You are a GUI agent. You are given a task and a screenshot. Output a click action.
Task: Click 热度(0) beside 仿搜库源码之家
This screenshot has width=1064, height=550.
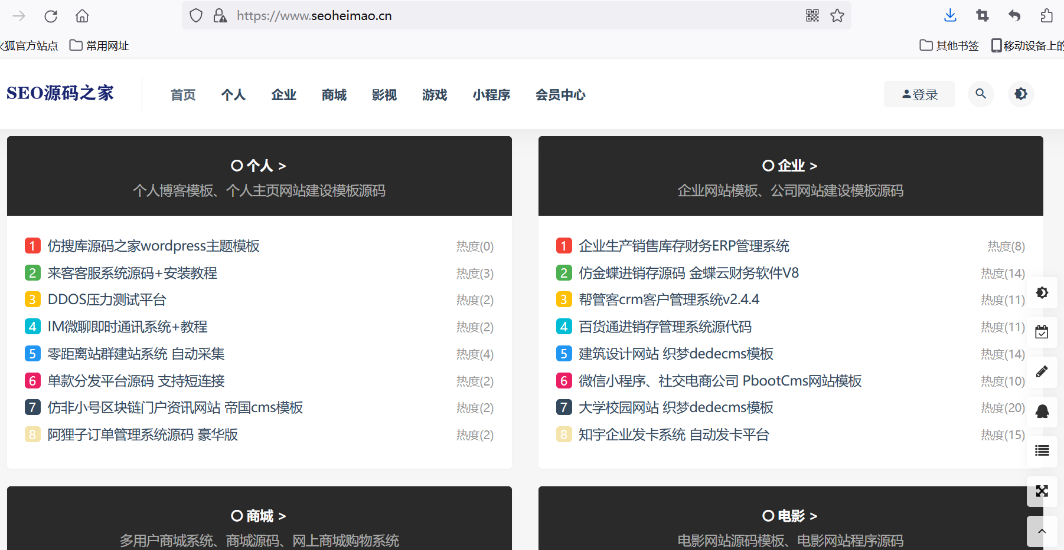475,246
